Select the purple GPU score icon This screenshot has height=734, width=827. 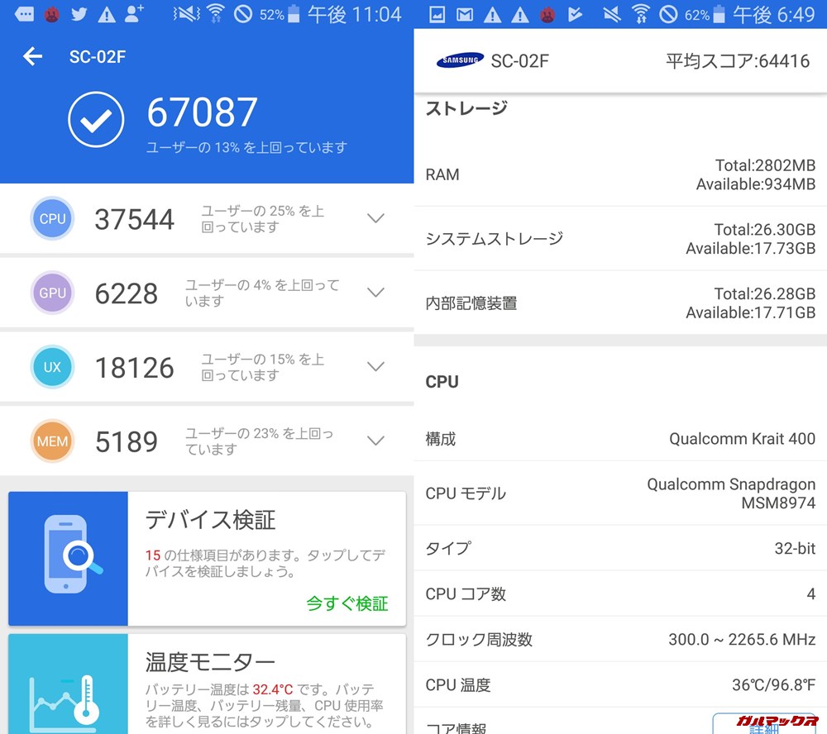coord(52,293)
